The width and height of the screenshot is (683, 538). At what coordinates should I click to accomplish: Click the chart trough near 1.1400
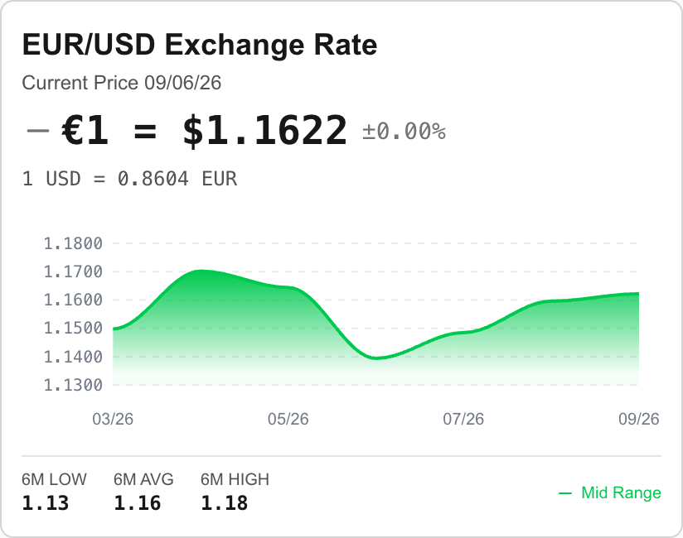pyautogui.click(x=376, y=358)
